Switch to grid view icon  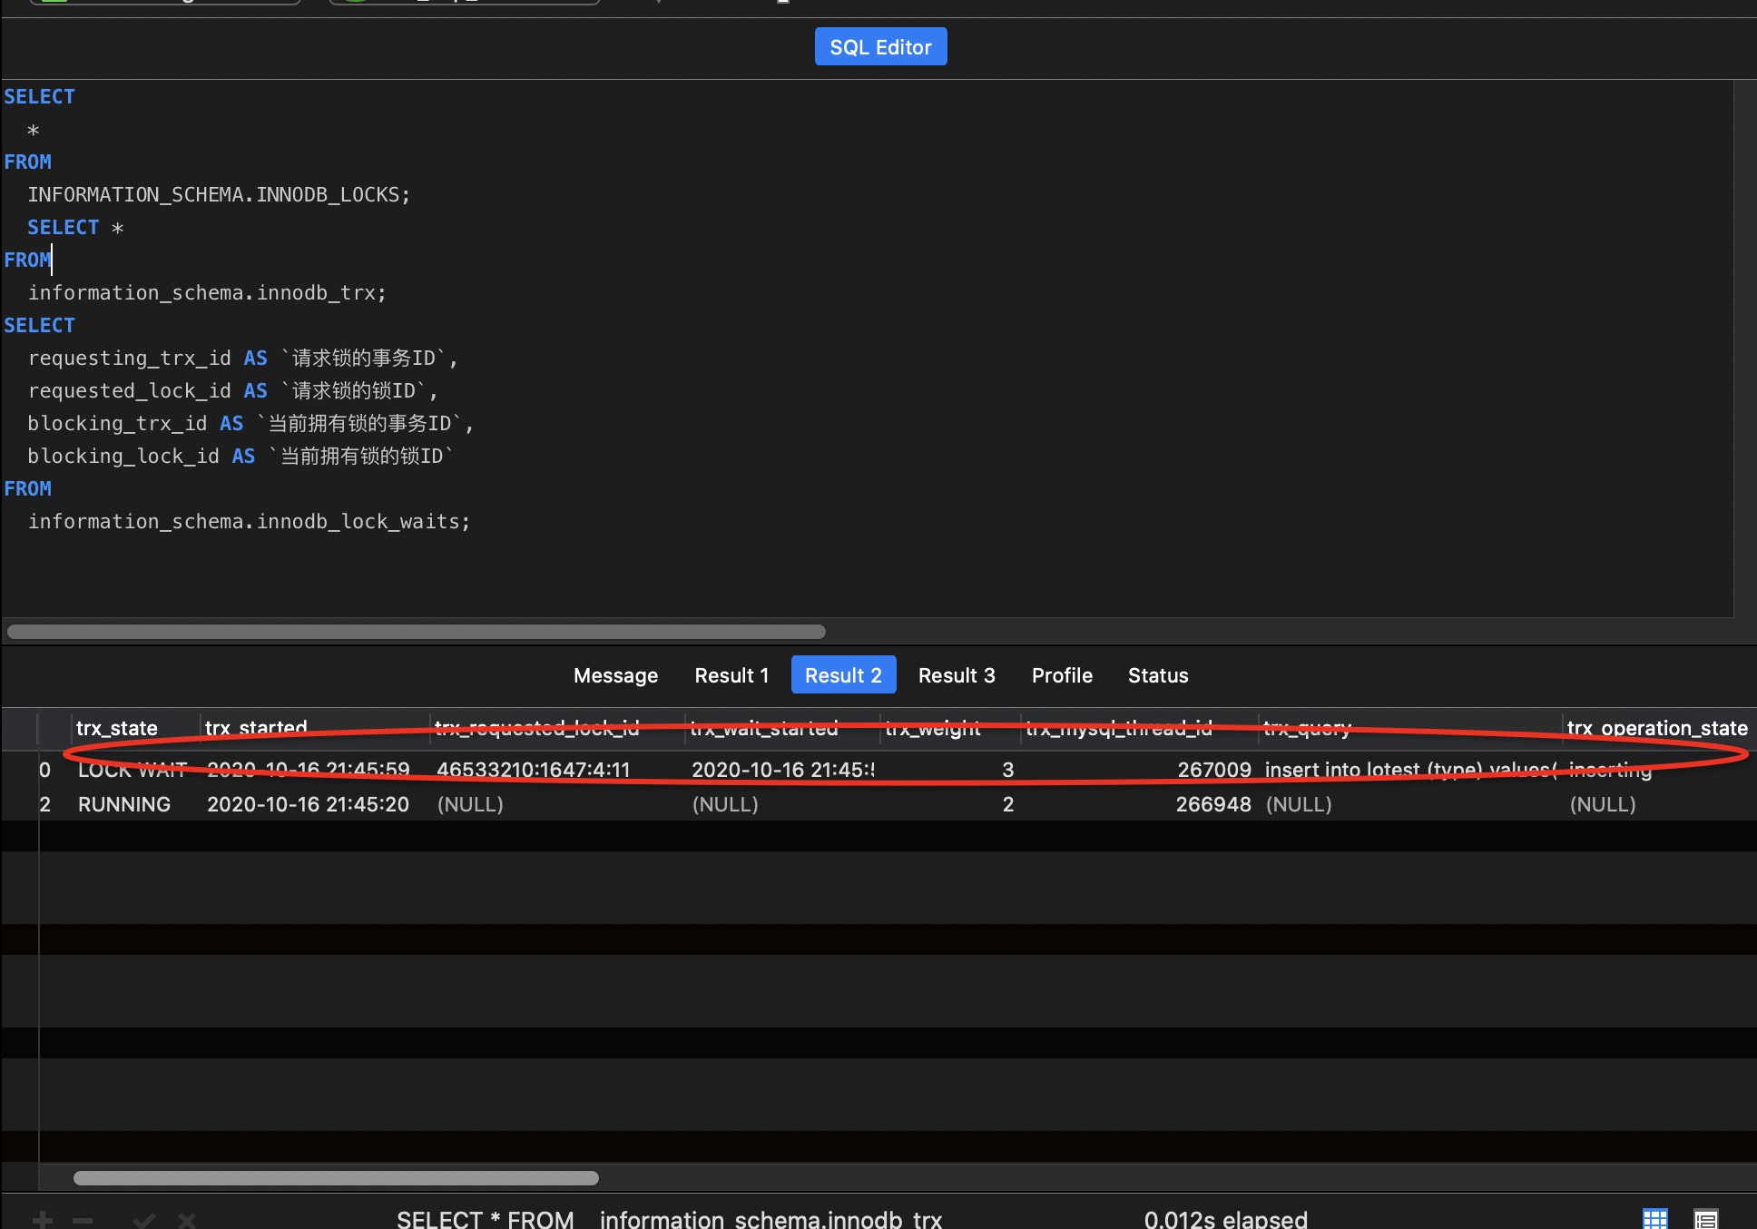point(1655,1219)
